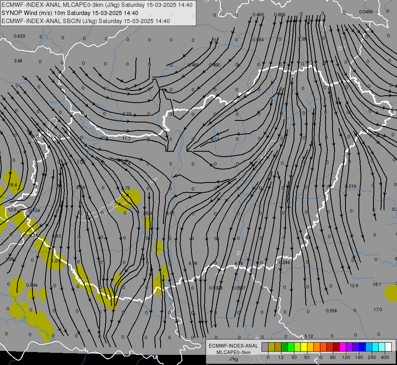Click the pure blue legend swatch
This screenshot has width=397, height=365.
coord(363,347)
